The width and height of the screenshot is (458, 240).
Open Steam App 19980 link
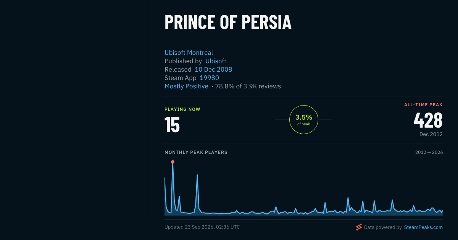pos(209,78)
